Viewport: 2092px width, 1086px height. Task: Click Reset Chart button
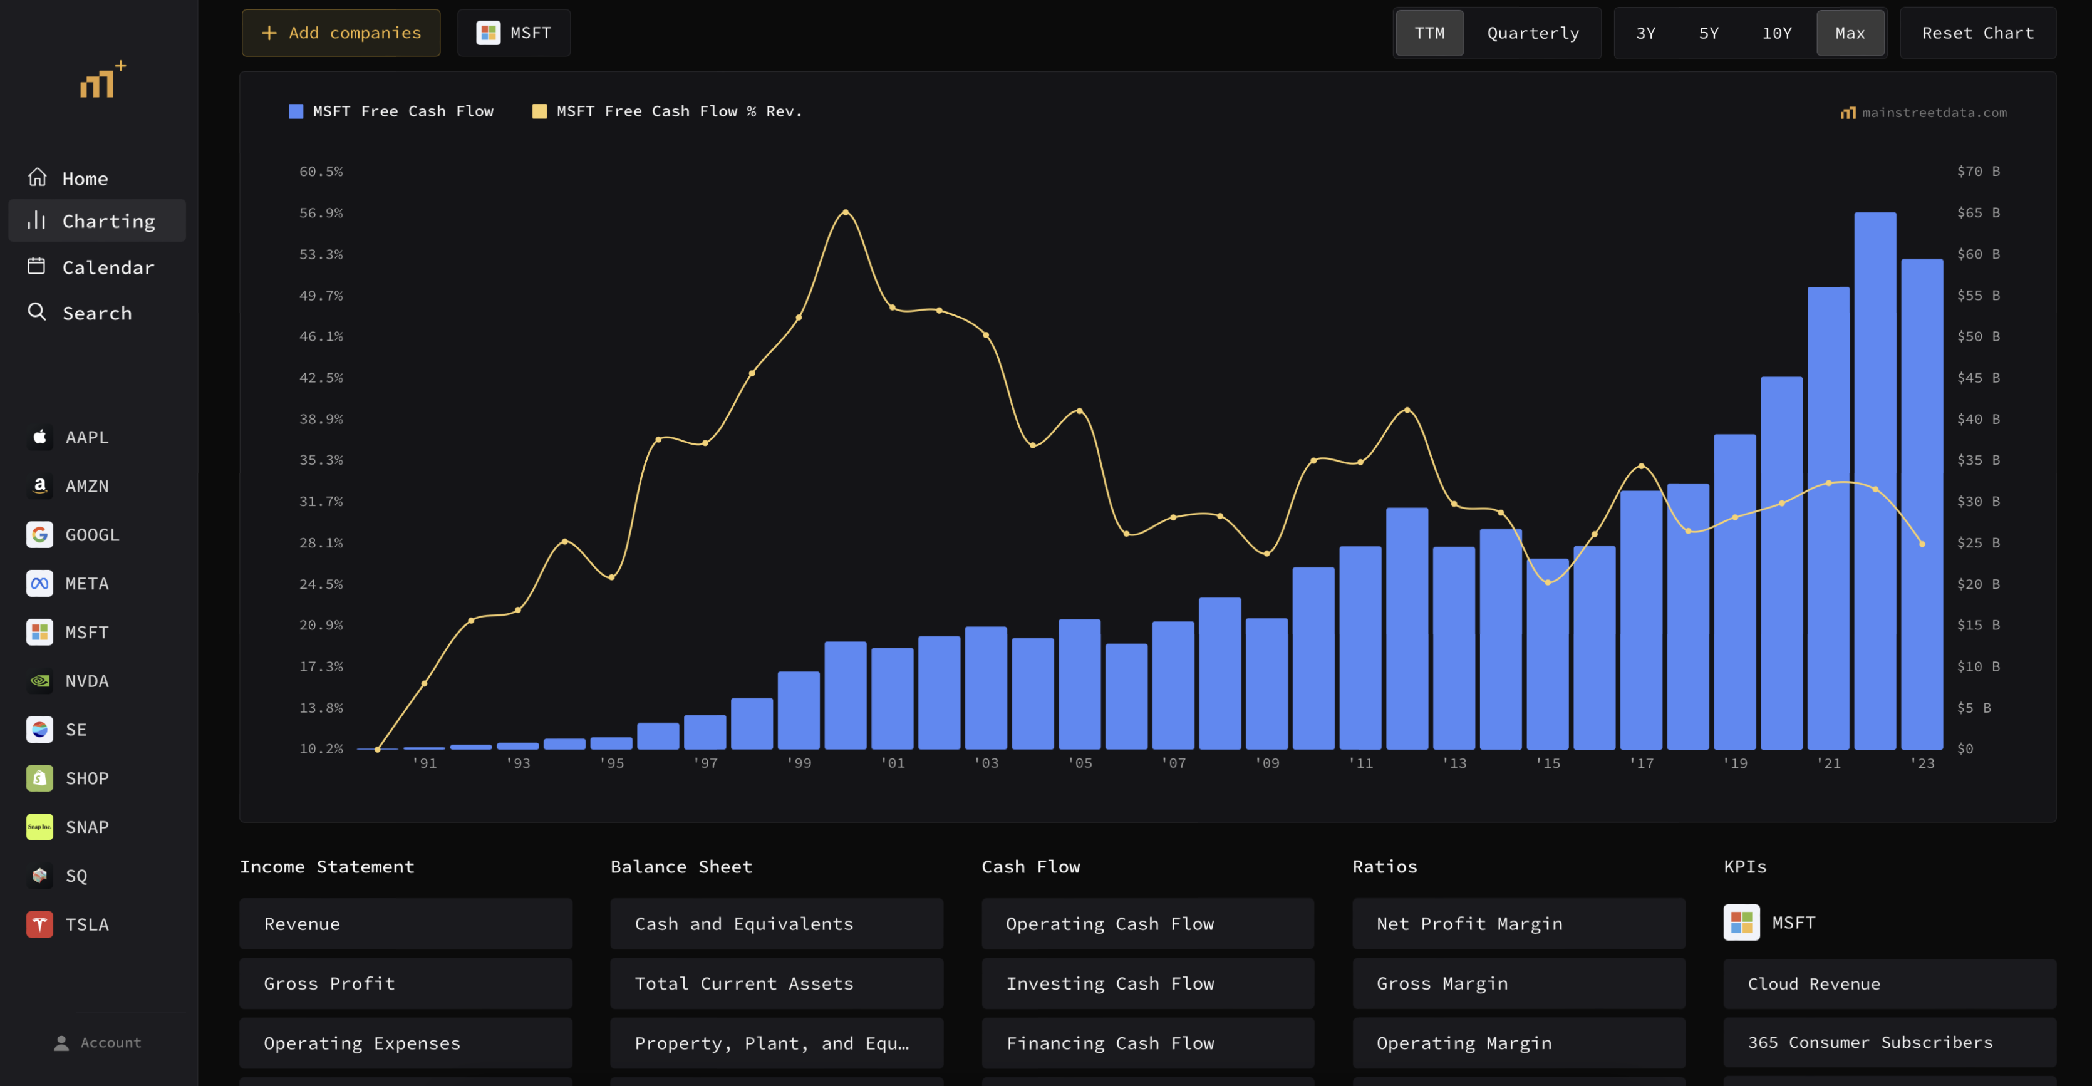[x=1977, y=33]
